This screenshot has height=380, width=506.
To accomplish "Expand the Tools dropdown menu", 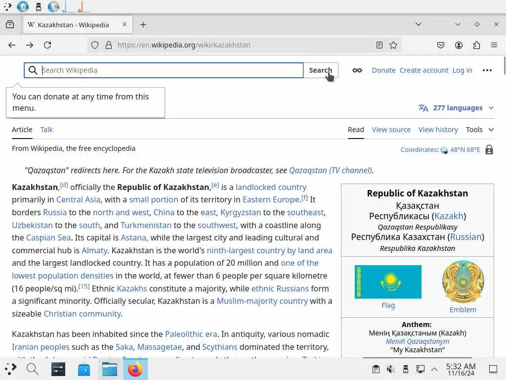I will [x=479, y=130].
